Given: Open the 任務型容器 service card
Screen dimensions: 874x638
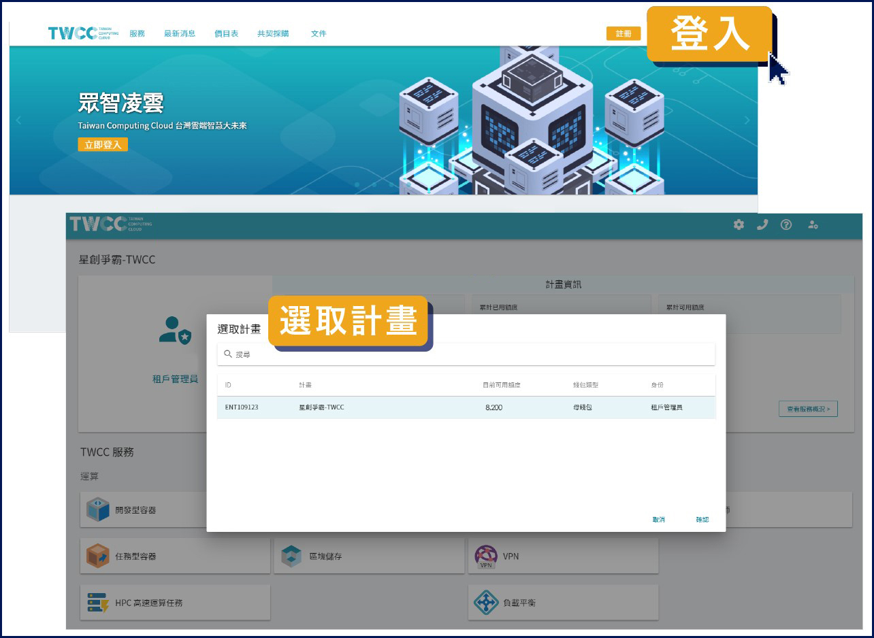Looking at the screenshot, I should pos(176,556).
